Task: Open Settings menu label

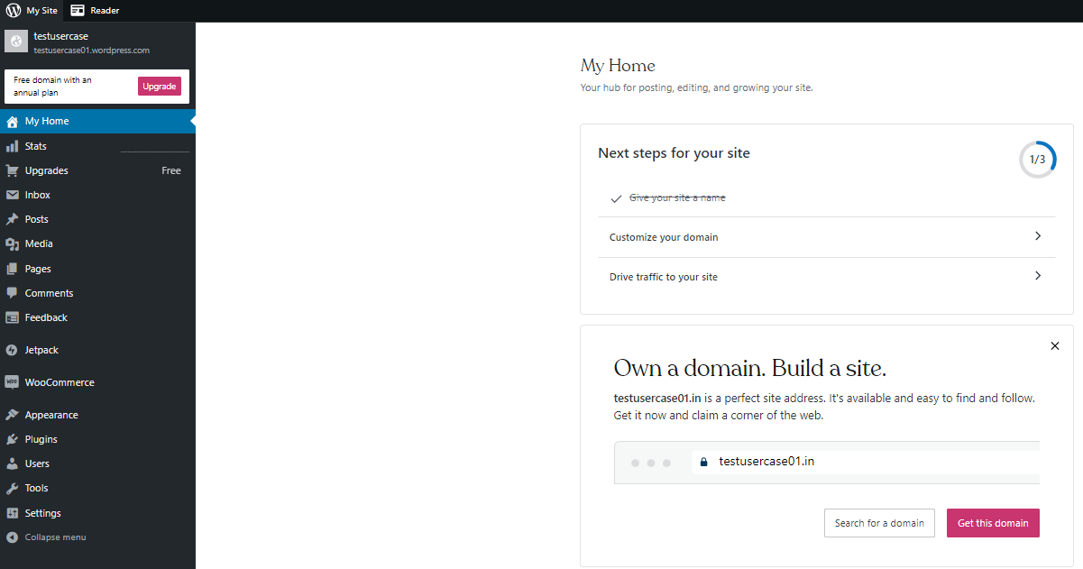Action: pyautogui.click(x=43, y=513)
